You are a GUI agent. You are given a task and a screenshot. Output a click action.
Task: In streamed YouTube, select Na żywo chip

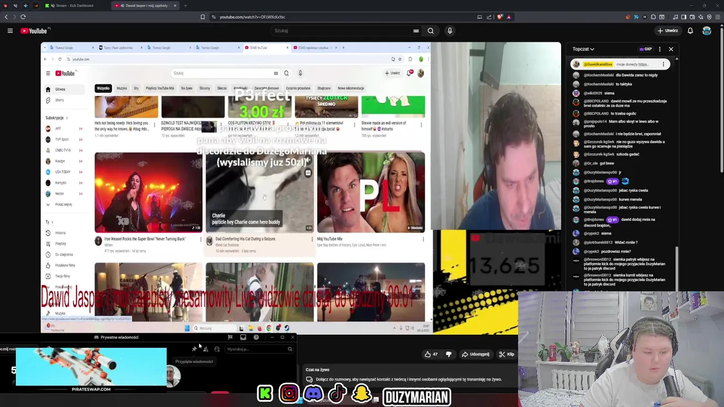[187, 88]
